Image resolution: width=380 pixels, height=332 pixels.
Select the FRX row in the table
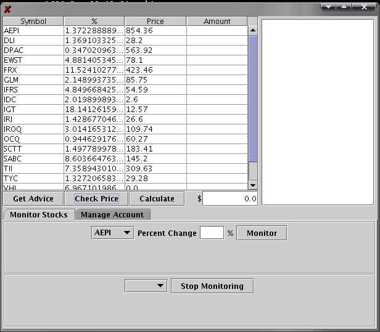tap(33, 70)
